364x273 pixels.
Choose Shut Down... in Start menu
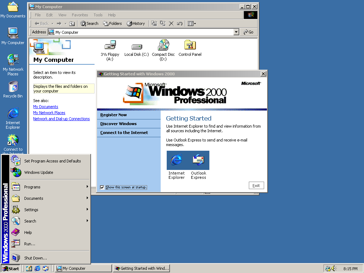(50, 258)
